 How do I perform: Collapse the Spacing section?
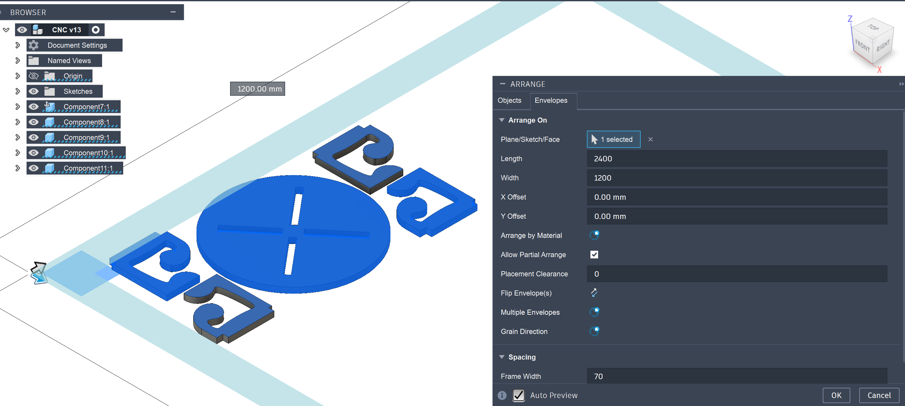502,357
